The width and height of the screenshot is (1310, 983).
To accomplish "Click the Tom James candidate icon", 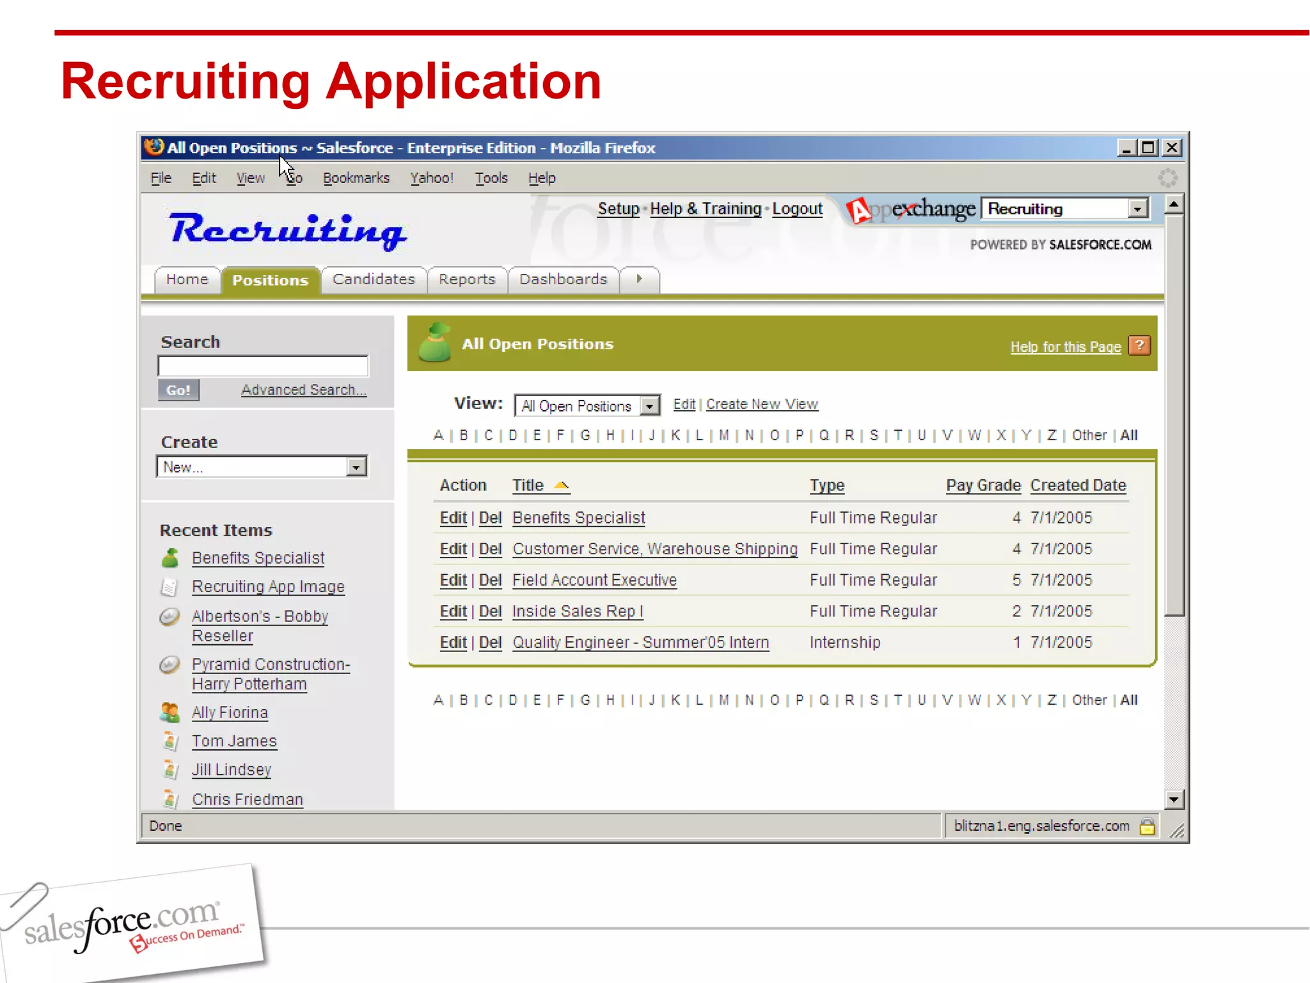I will pyautogui.click(x=170, y=741).
